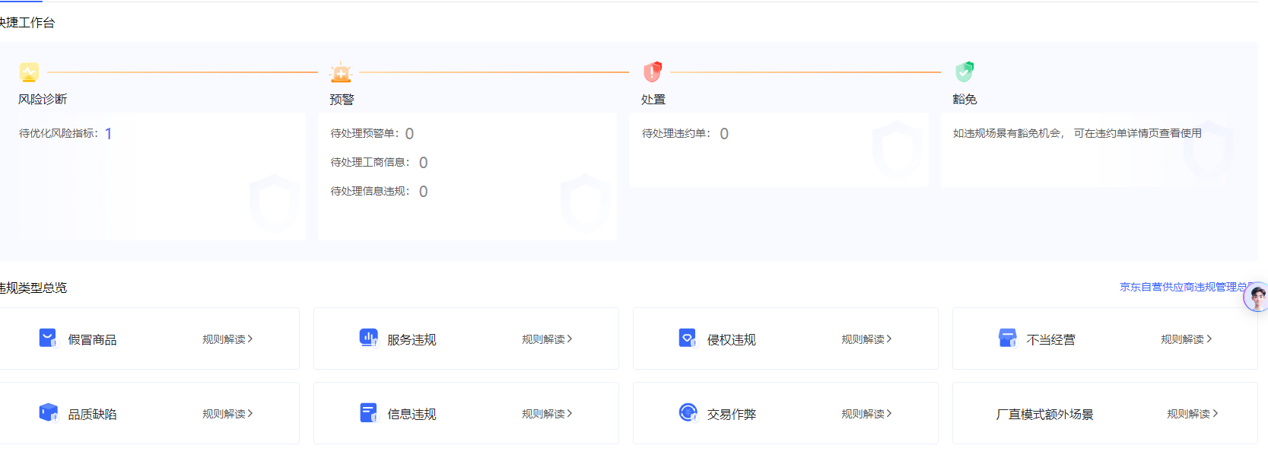Image resolution: width=1268 pixels, height=458 pixels.
Task: Click the 预警 warning alarm icon
Action: (x=341, y=72)
